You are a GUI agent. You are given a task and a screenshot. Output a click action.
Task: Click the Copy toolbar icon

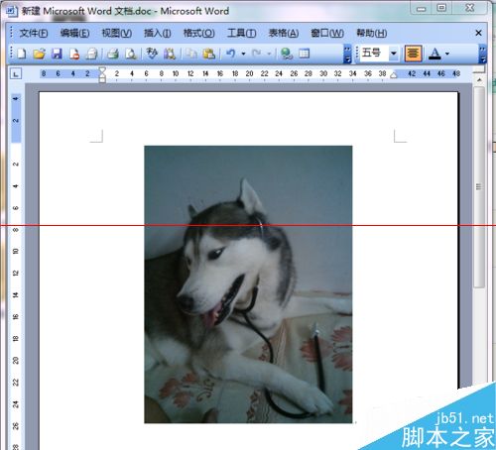pyautogui.click(x=191, y=54)
